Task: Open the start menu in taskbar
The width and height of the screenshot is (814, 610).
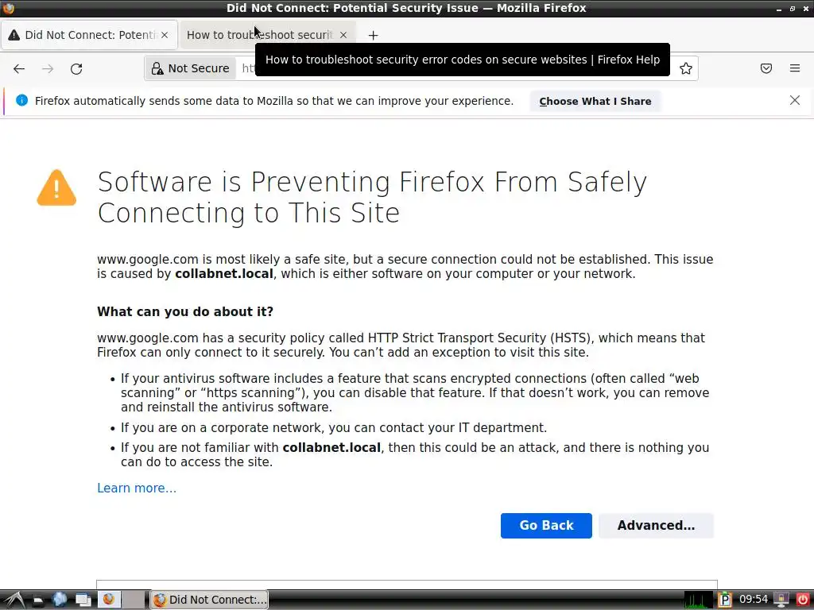Action: pos(13,600)
